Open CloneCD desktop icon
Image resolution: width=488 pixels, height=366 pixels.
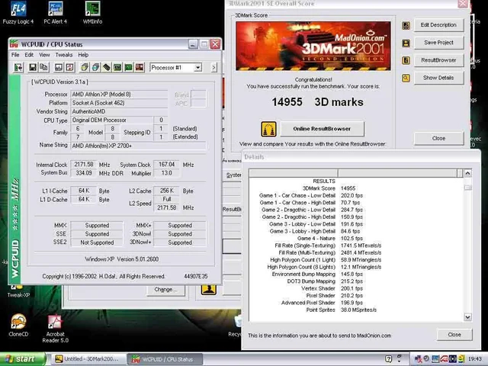(x=18, y=326)
